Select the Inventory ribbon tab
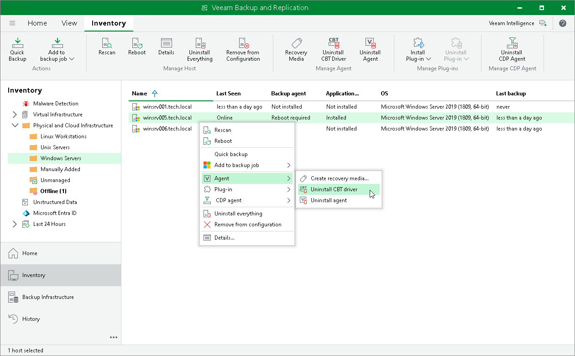Image resolution: width=575 pixels, height=356 pixels. coord(109,23)
